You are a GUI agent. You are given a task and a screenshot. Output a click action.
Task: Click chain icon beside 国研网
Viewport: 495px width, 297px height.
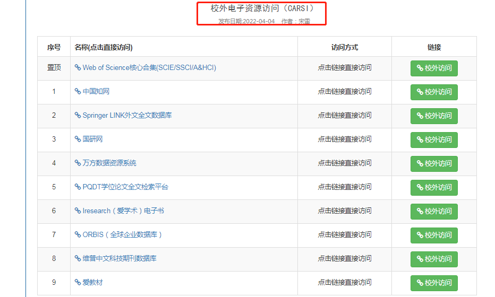point(78,139)
